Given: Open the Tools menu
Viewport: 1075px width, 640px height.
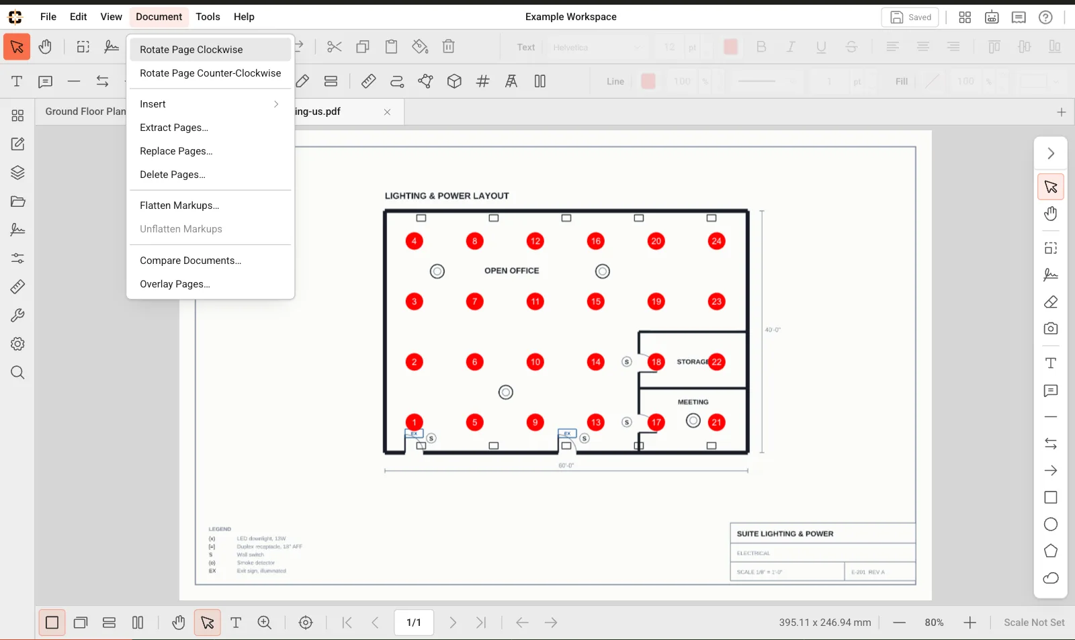Looking at the screenshot, I should (x=208, y=17).
